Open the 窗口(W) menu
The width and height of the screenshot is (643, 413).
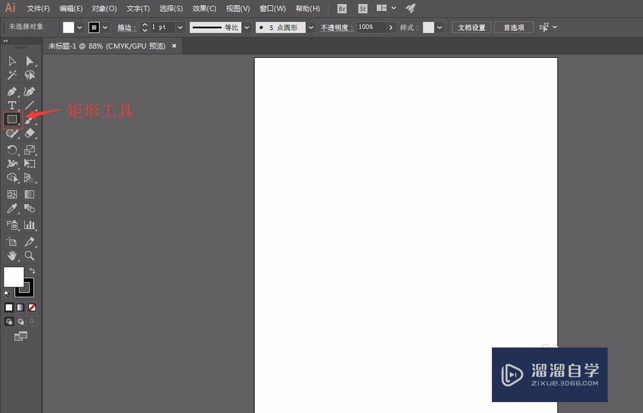tap(273, 8)
